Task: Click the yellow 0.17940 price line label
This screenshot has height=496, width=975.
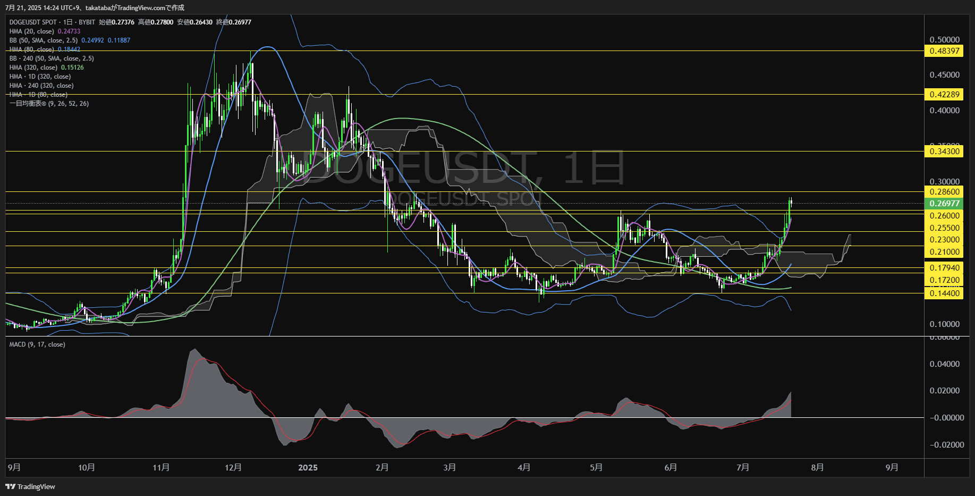Action: coord(944,268)
